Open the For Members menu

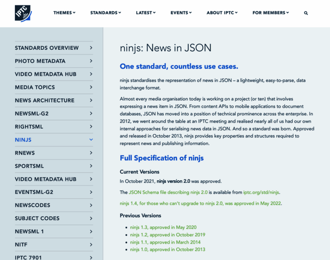(271, 13)
